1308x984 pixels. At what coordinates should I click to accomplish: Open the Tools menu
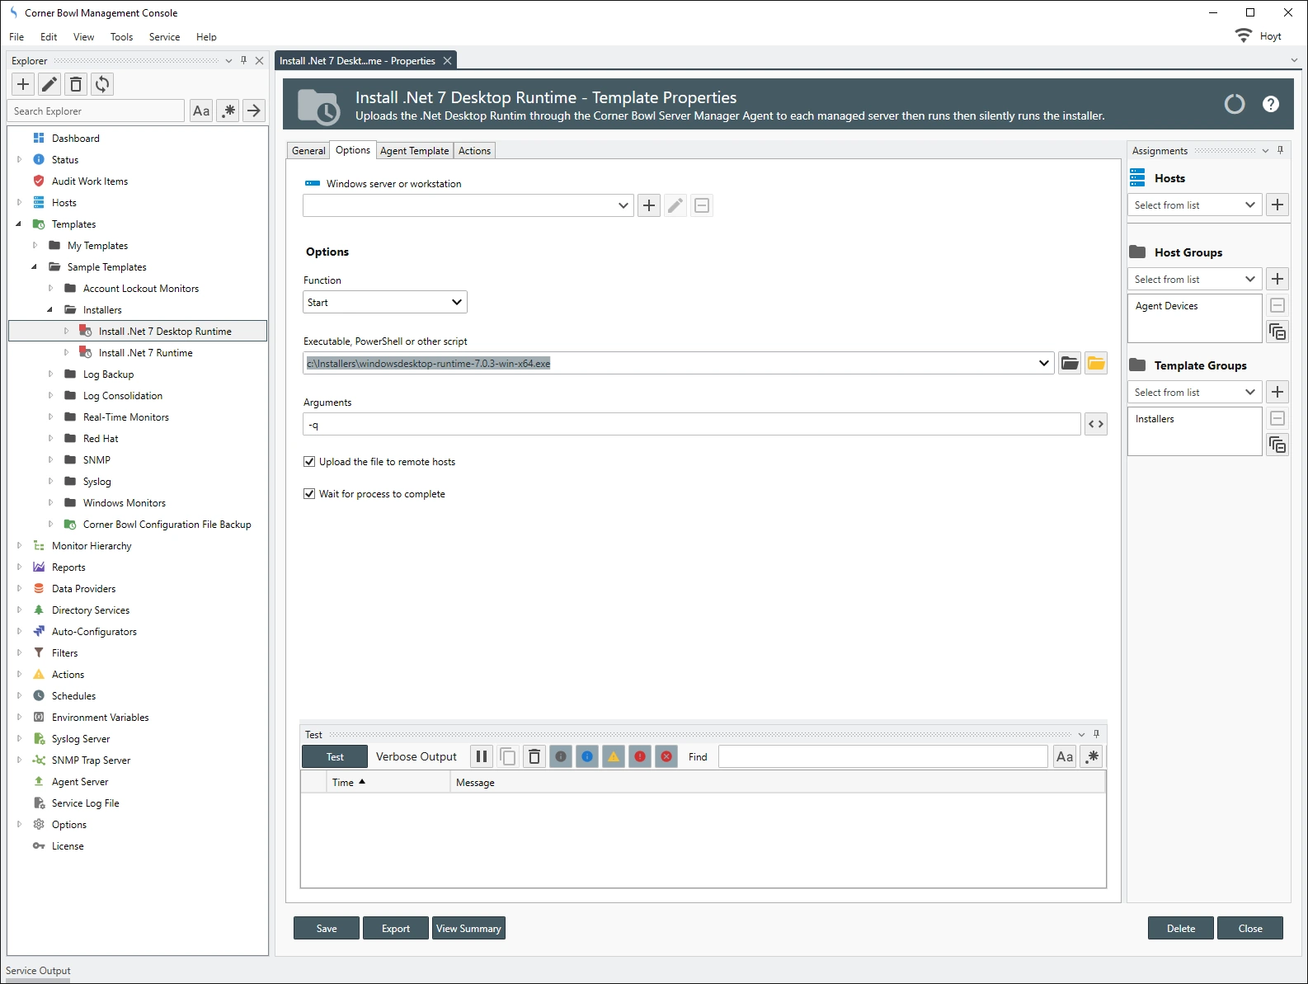[x=121, y=37]
